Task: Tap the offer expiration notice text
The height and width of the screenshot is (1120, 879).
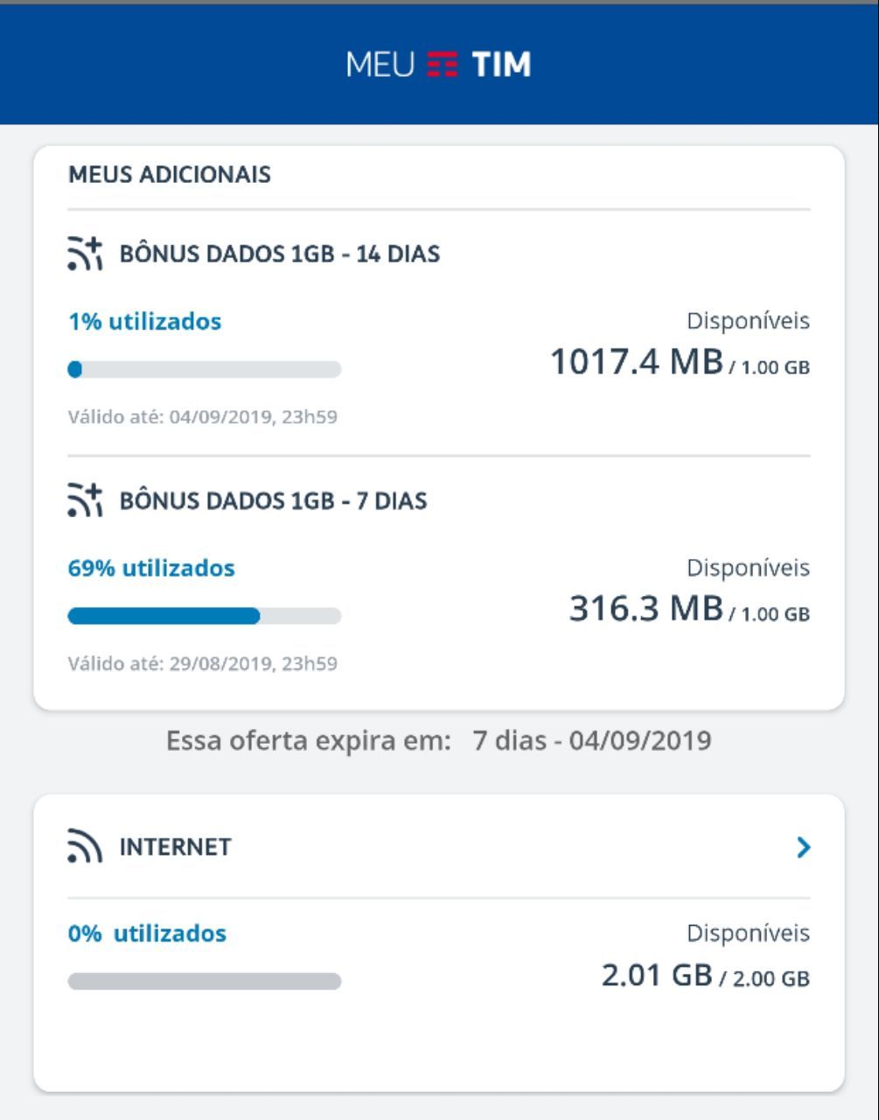Action: tap(439, 741)
